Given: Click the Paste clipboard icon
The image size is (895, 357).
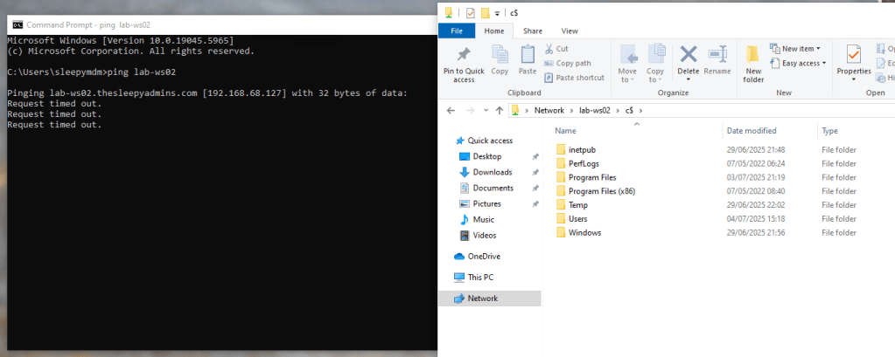Looking at the screenshot, I should click(528, 55).
